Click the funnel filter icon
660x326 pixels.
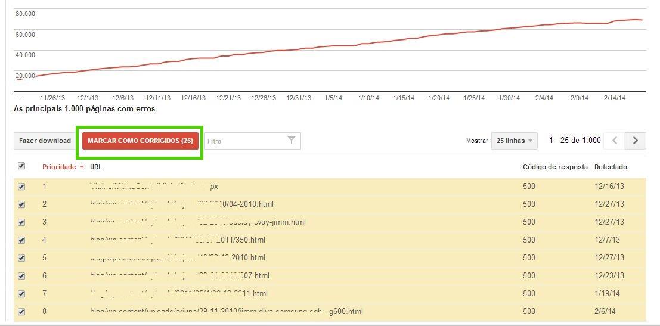(291, 141)
